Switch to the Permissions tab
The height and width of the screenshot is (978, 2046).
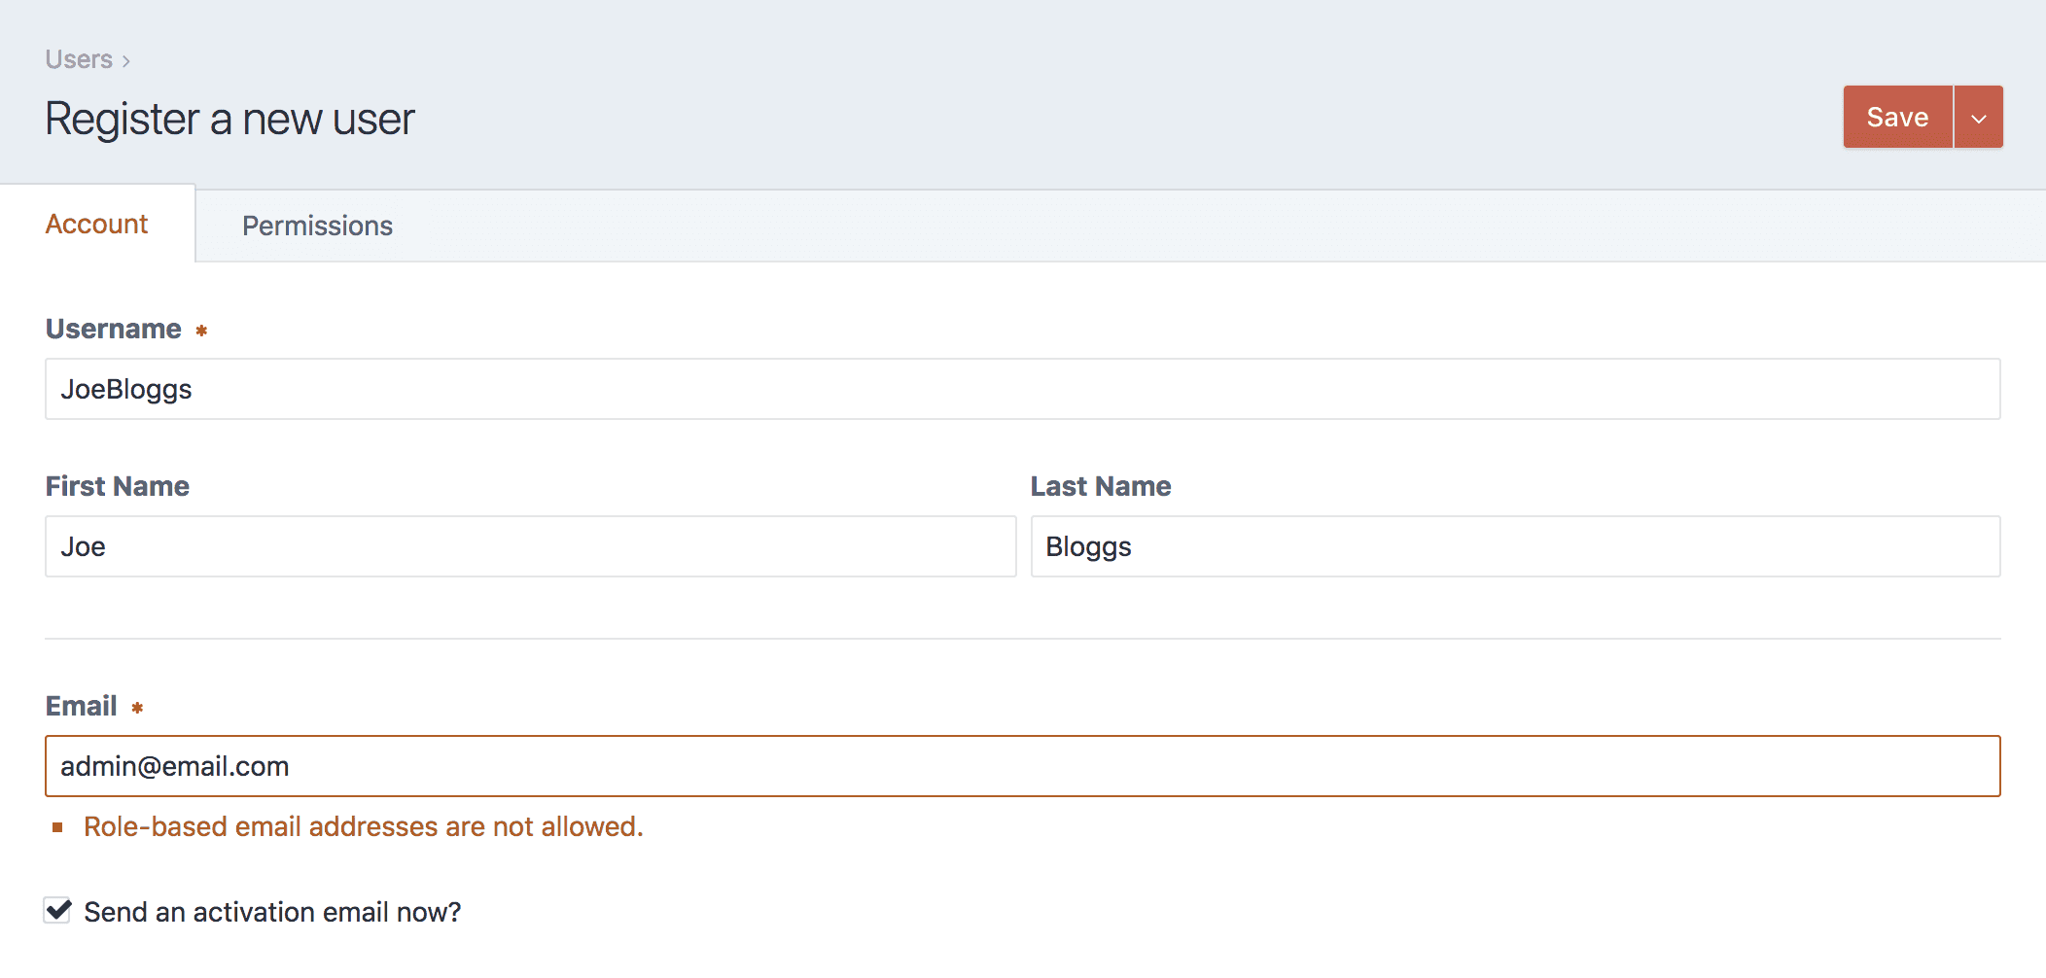tap(317, 226)
